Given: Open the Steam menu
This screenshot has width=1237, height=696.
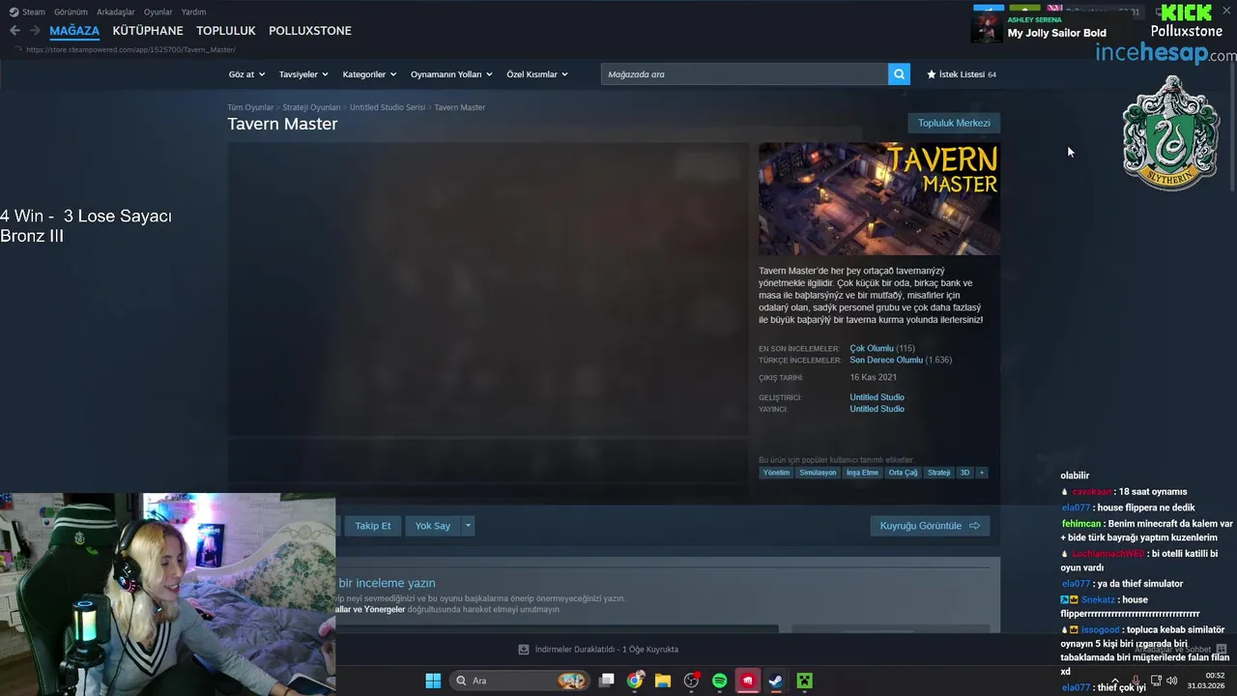Looking at the screenshot, I should point(27,13).
